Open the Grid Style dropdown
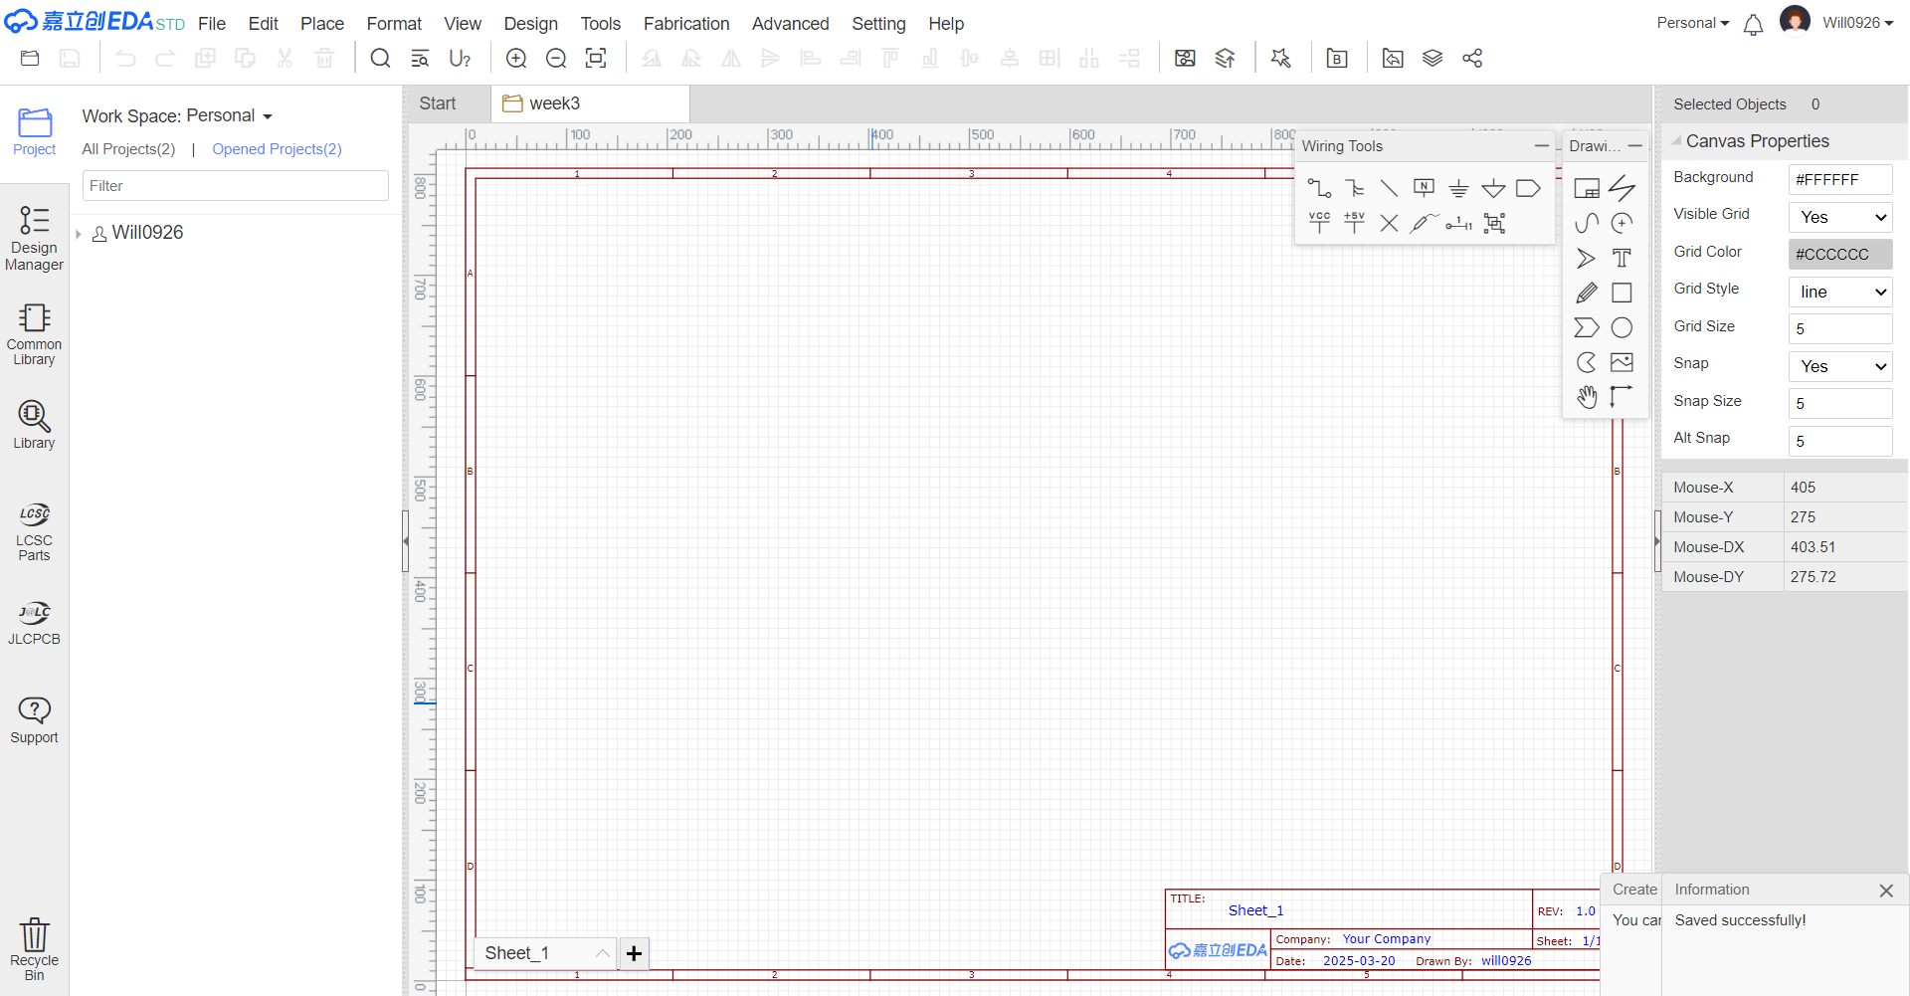This screenshot has width=1910, height=996. pyautogui.click(x=1840, y=292)
